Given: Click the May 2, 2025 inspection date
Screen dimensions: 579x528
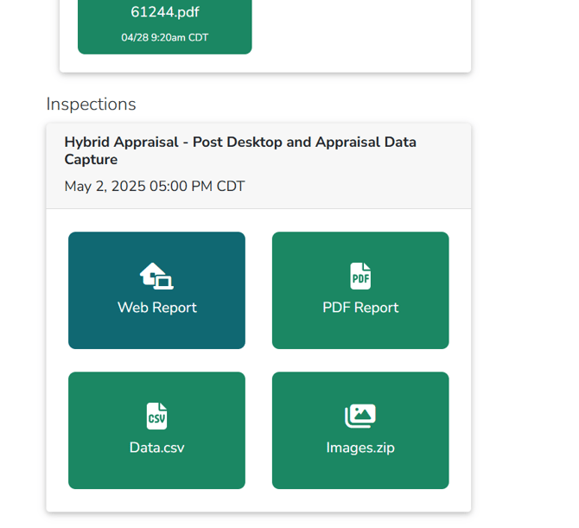Looking at the screenshot, I should point(154,187).
